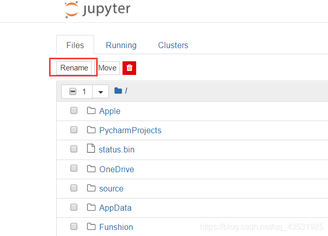Toggle the select-all checkbox in header
Image resolution: width=328 pixels, height=236 pixels.
tap(73, 92)
